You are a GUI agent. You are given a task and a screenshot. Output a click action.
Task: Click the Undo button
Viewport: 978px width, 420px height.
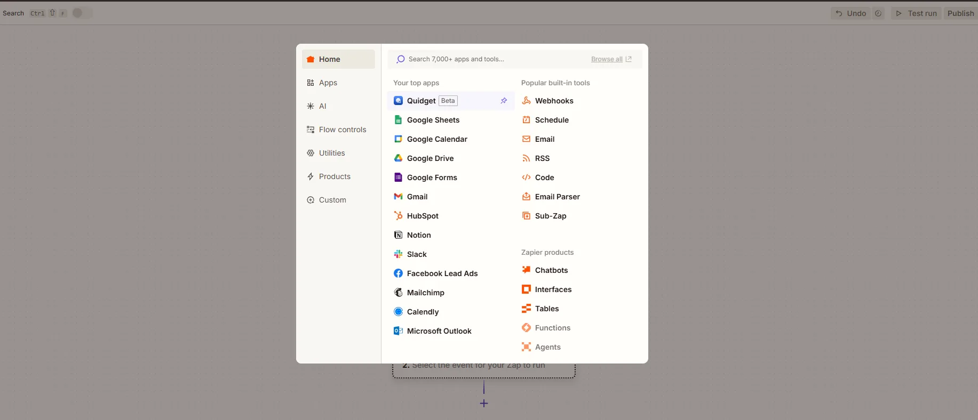click(x=850, y=13)
